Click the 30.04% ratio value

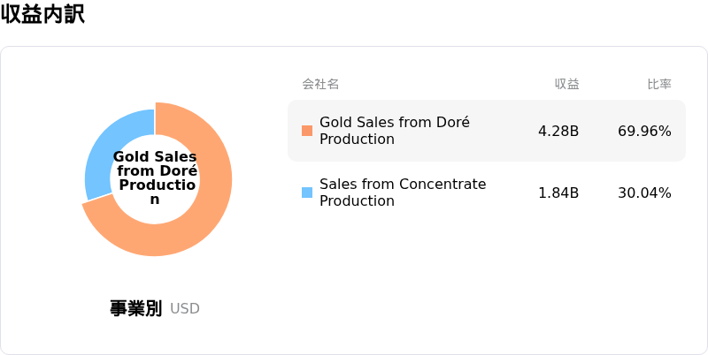click(x=645, y=193)
